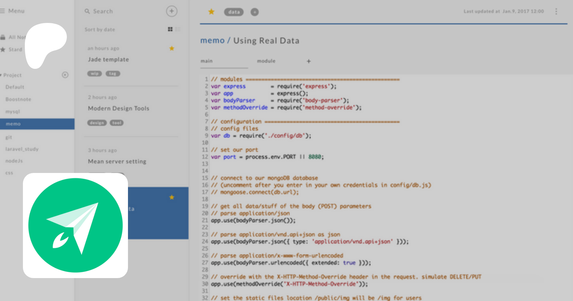Open the three-dot more options menu
The image size is (573, 301).
[556, 11]
